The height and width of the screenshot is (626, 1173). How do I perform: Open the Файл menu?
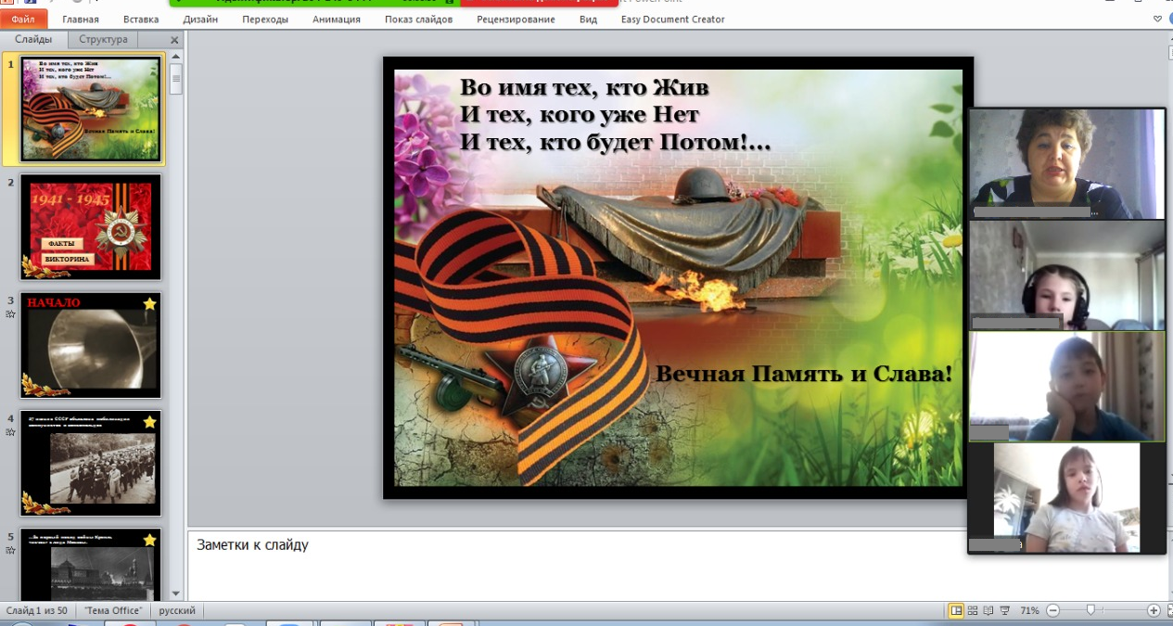coord(23,19)
